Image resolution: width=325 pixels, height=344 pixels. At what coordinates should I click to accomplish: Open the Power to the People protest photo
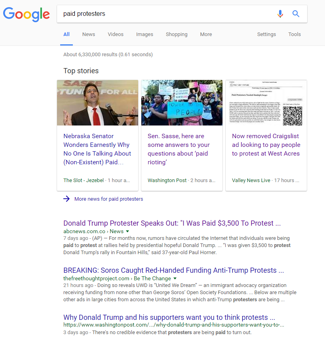pyautogui.click(x=182, y=103)
